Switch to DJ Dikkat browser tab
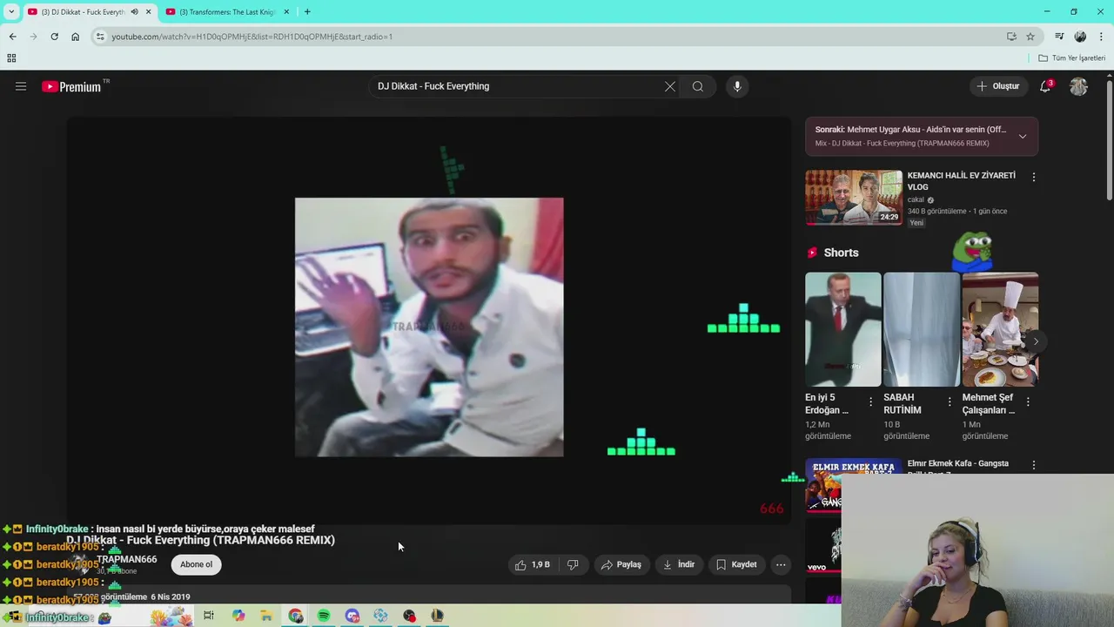 (83, 12)
